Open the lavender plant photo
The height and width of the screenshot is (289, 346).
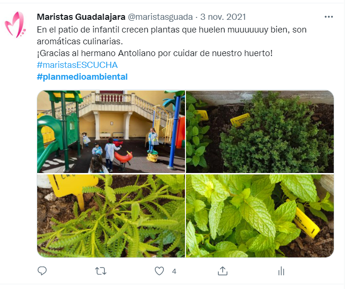click(x=111, y=216)
